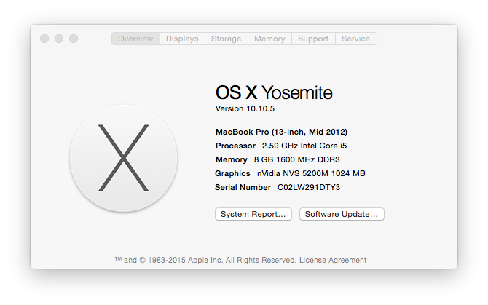Click the MacBook Pro model name line
Screen dimensions: 488x305
(x=281, y=132)
